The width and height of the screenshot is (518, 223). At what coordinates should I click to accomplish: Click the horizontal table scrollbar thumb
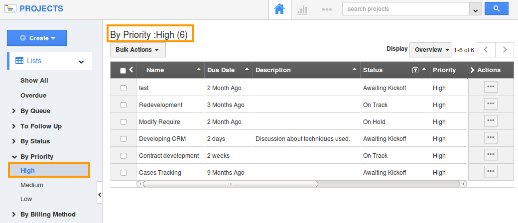click(x=230, y=184)
